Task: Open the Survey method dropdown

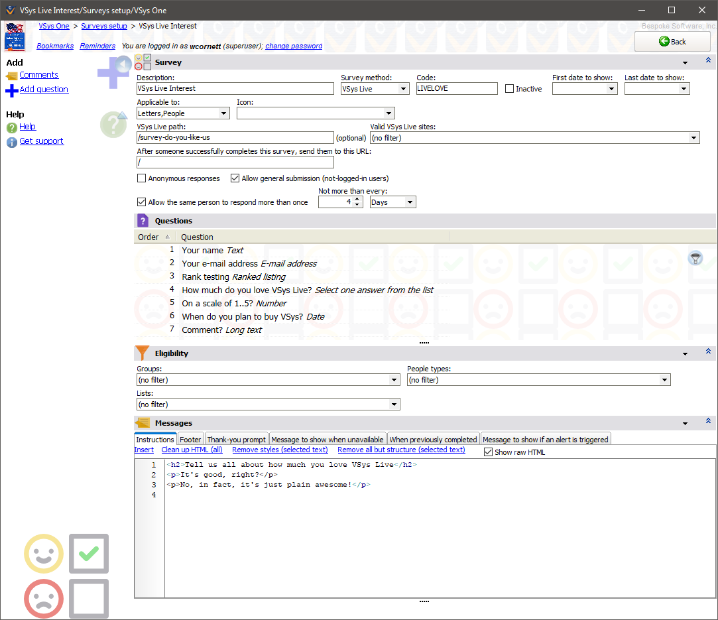Action: click(403, 89)
